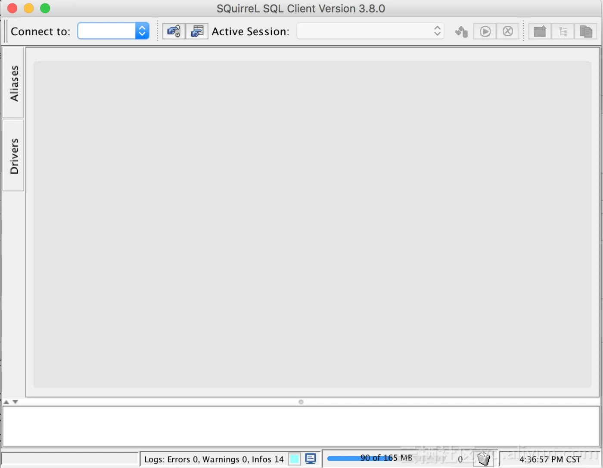Click the view logs monitor icon
Viewport: 603px width, 468px height.
click(311, 459)
